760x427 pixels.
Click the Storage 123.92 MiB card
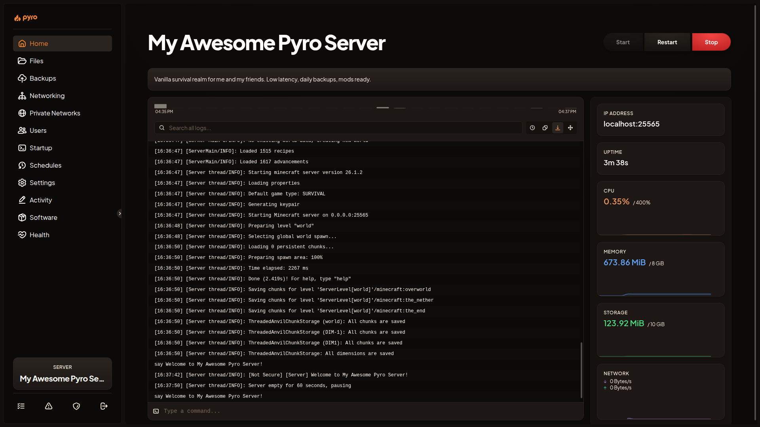pos(661,330)
